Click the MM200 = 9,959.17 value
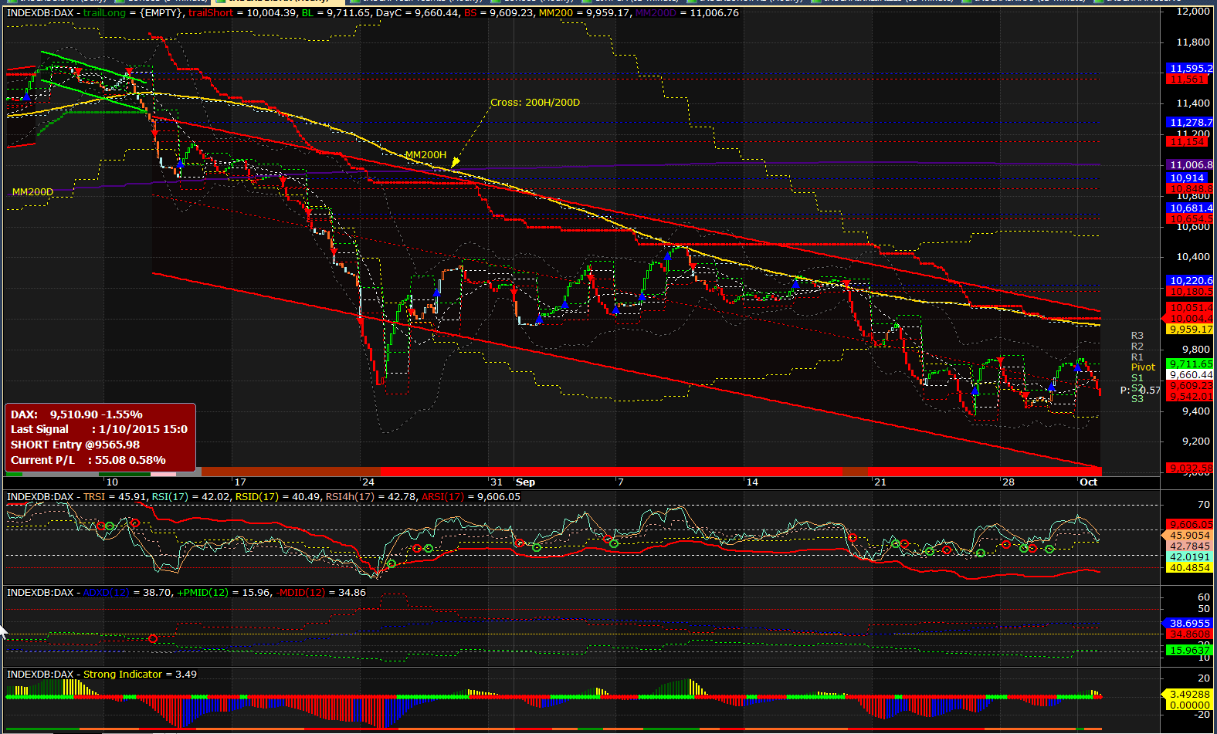The image size is (1217, 734). coord(585,13)
